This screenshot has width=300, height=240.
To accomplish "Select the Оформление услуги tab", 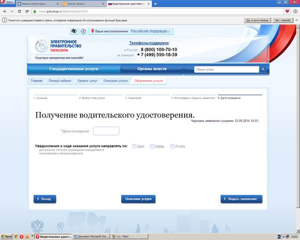I will [148, 81].
